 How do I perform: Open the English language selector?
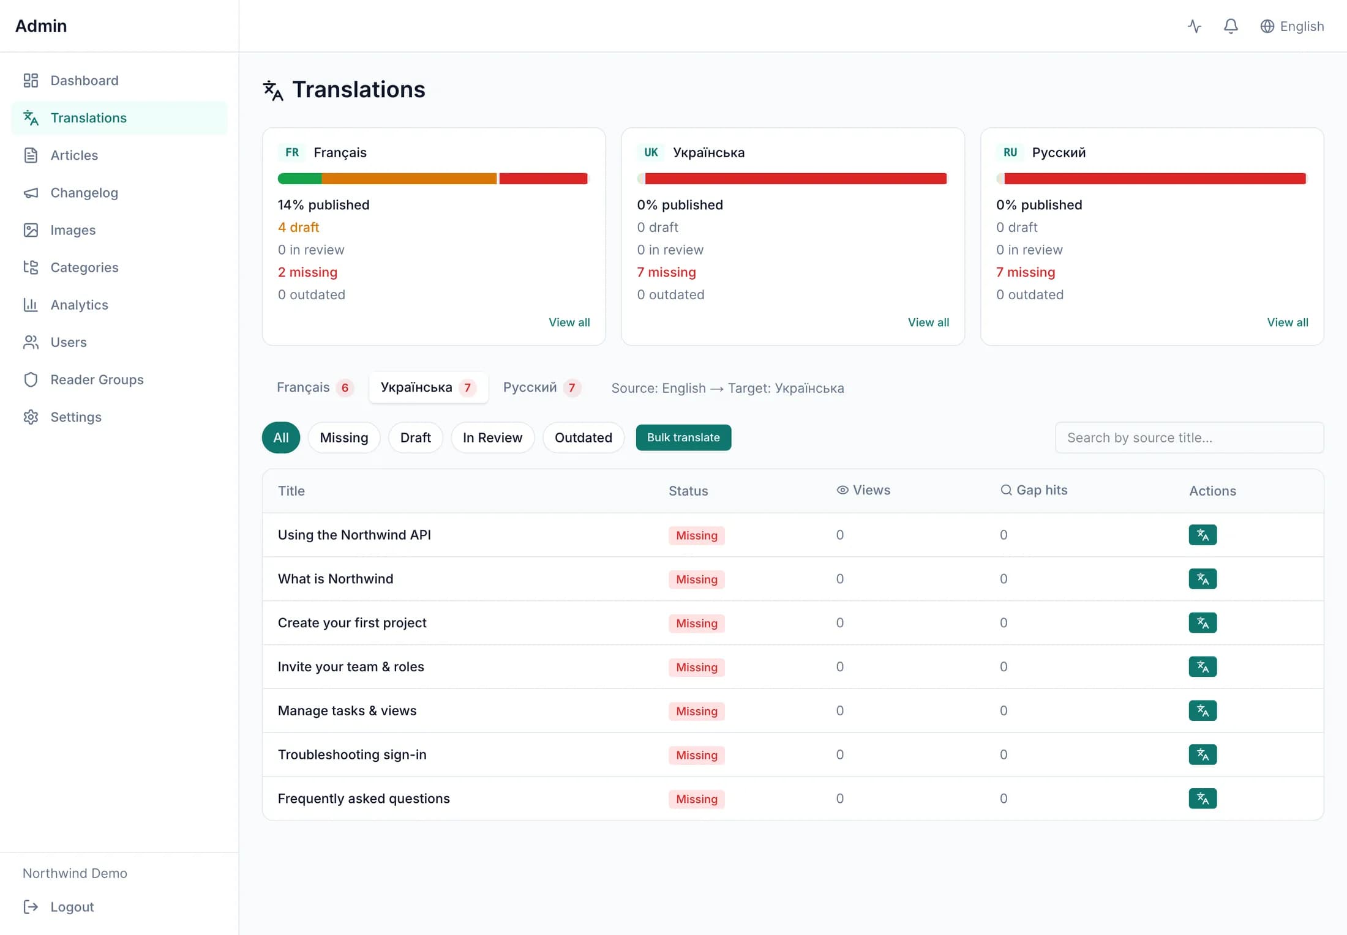[x=1292, y=26]
